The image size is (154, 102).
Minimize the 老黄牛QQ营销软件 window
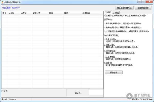click(x=140, y=2)
